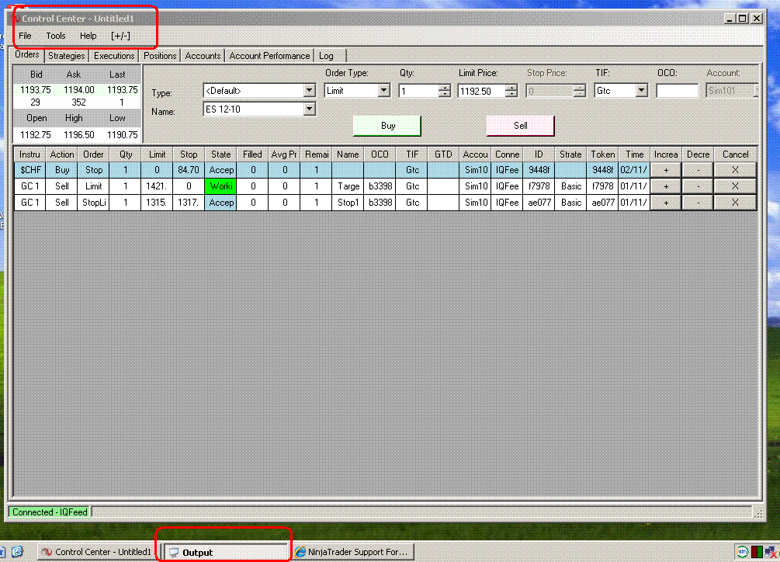This screenshot has height=562, width=780.
Task: Click the OCO input field
Action: point(677,91)
